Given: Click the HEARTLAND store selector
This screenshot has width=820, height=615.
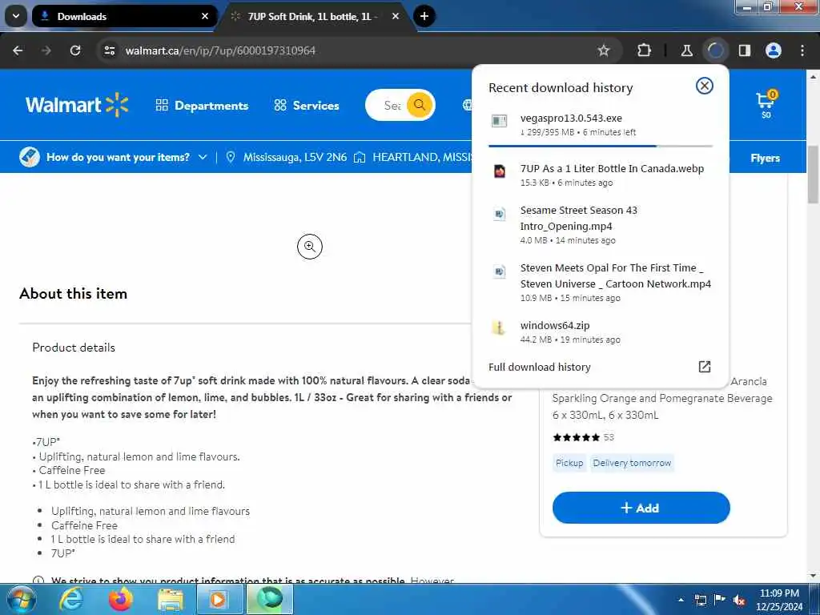Looking at the screenshot, I should pyautogui.click(x=413, y=157).
